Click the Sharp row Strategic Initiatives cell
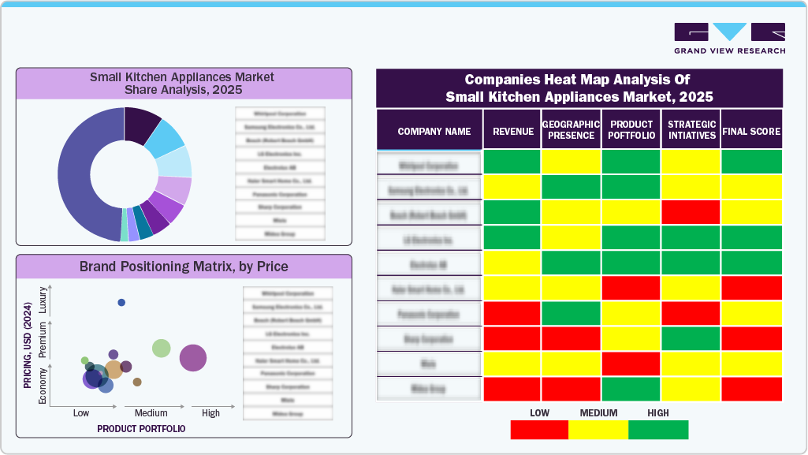808x455 pixels. tap(691, 338)
